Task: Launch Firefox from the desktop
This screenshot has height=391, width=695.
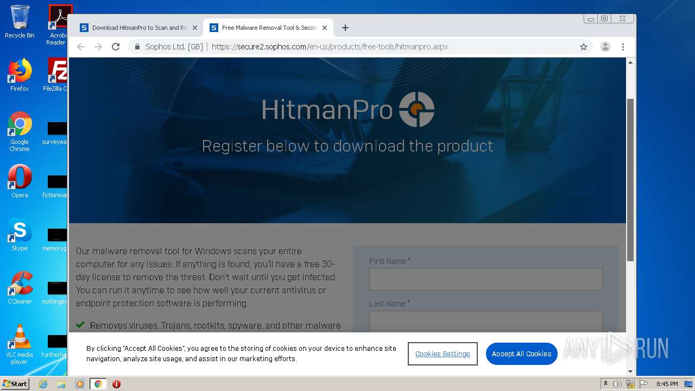Action: (x=20, y=75)
